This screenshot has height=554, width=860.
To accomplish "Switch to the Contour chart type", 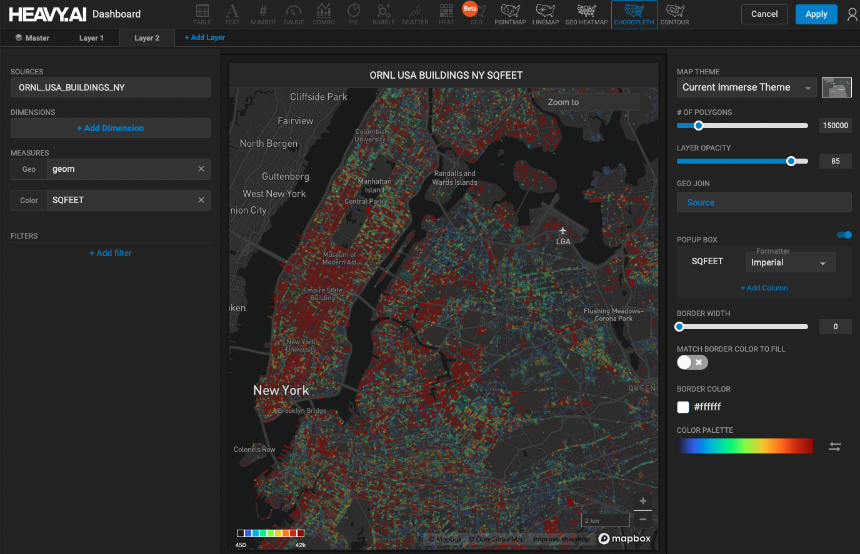I will pos(674,14).
